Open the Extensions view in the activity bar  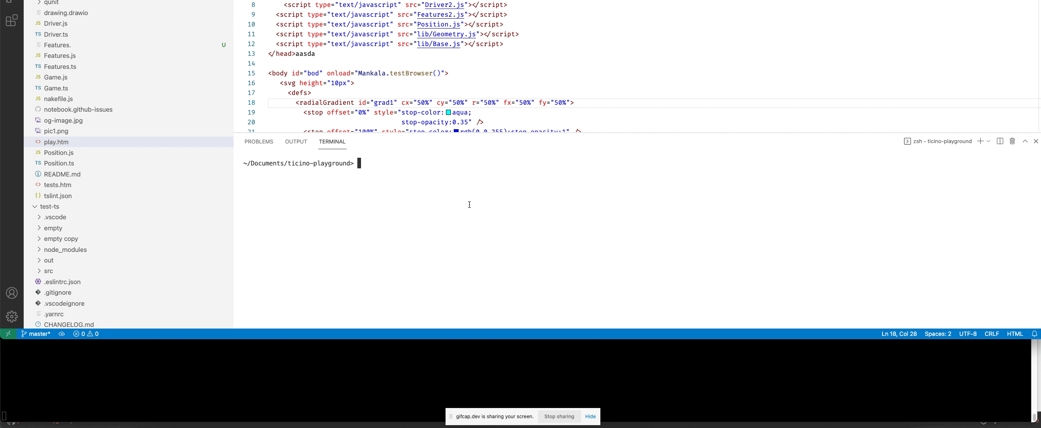coord(11,20)
